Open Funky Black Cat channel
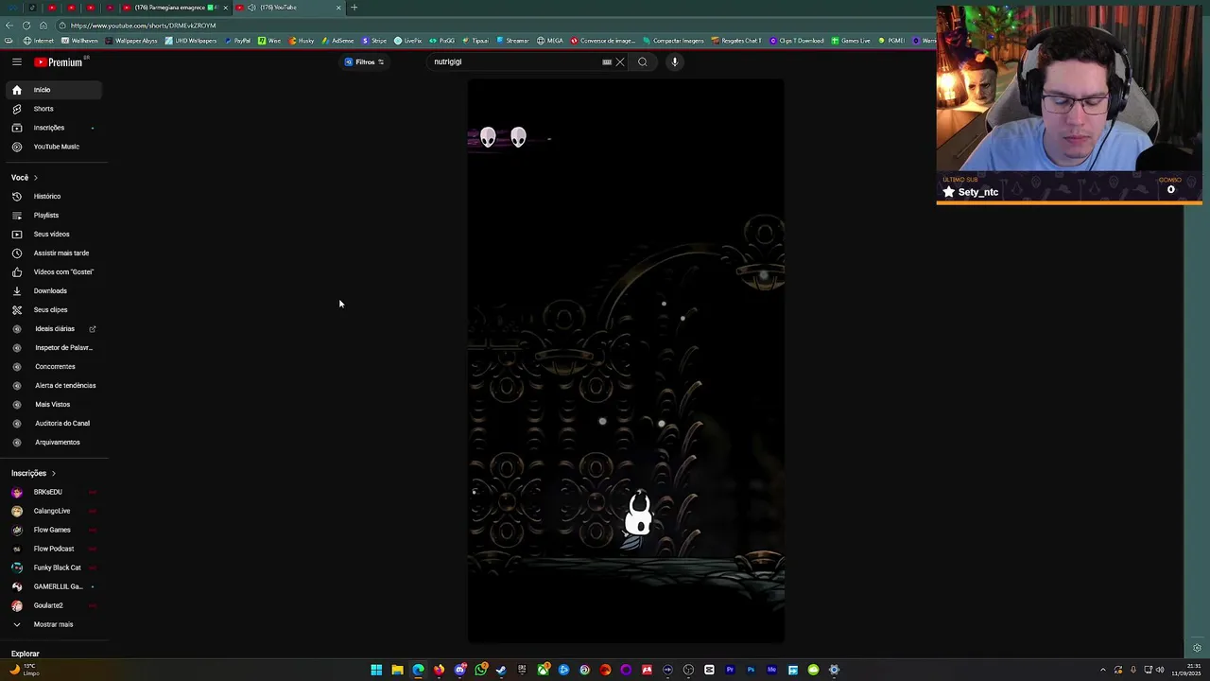 pyautogui.click(x=52, y=567)
